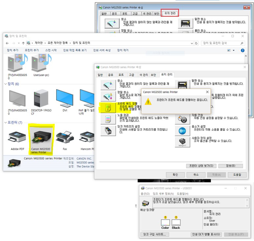Image resolution: width=254 pixels, height=241 pixels.
Task: Go up one folder level
Action: click(x=23, y=43)
